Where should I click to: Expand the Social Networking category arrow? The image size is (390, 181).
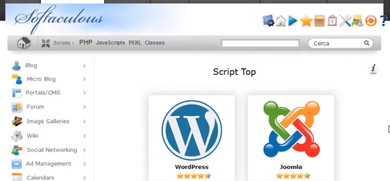(85, 150)
